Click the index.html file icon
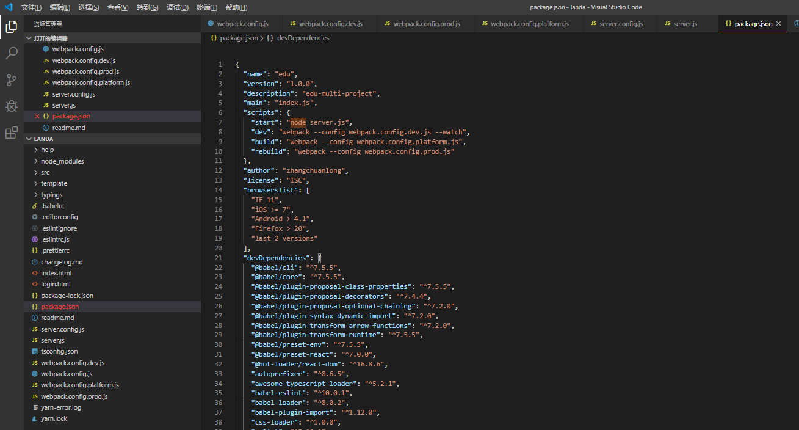The width and height of the screenshot is (799, 430). [35, 273]
